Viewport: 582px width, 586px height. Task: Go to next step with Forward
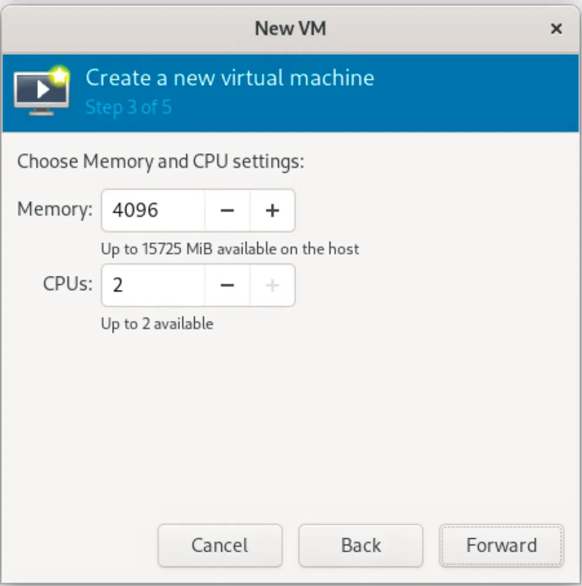tap(502, 545)
